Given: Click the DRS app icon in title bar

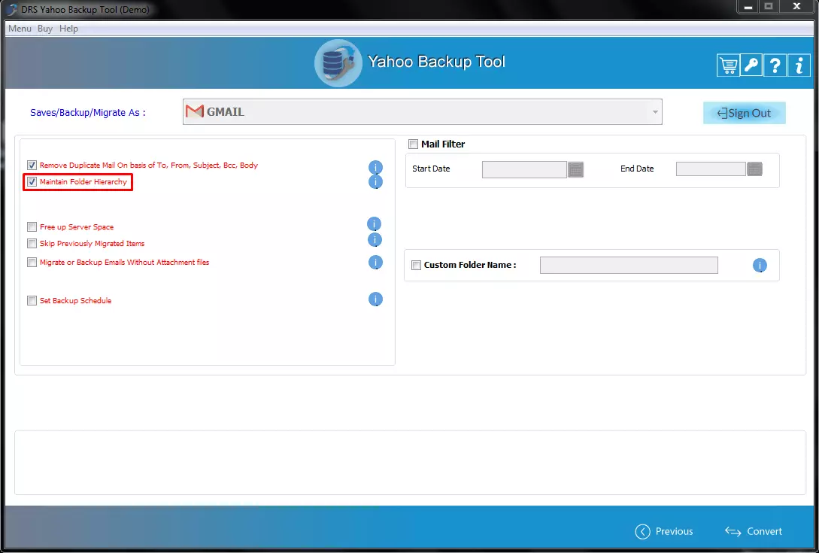Looking at the screenshot, I should (11, 10).
